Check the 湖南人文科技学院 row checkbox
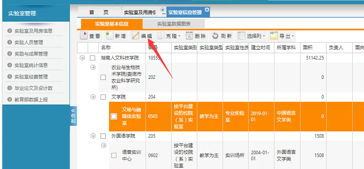The width and height of the screenshot is (364, 169). click(x=92, y=58)
